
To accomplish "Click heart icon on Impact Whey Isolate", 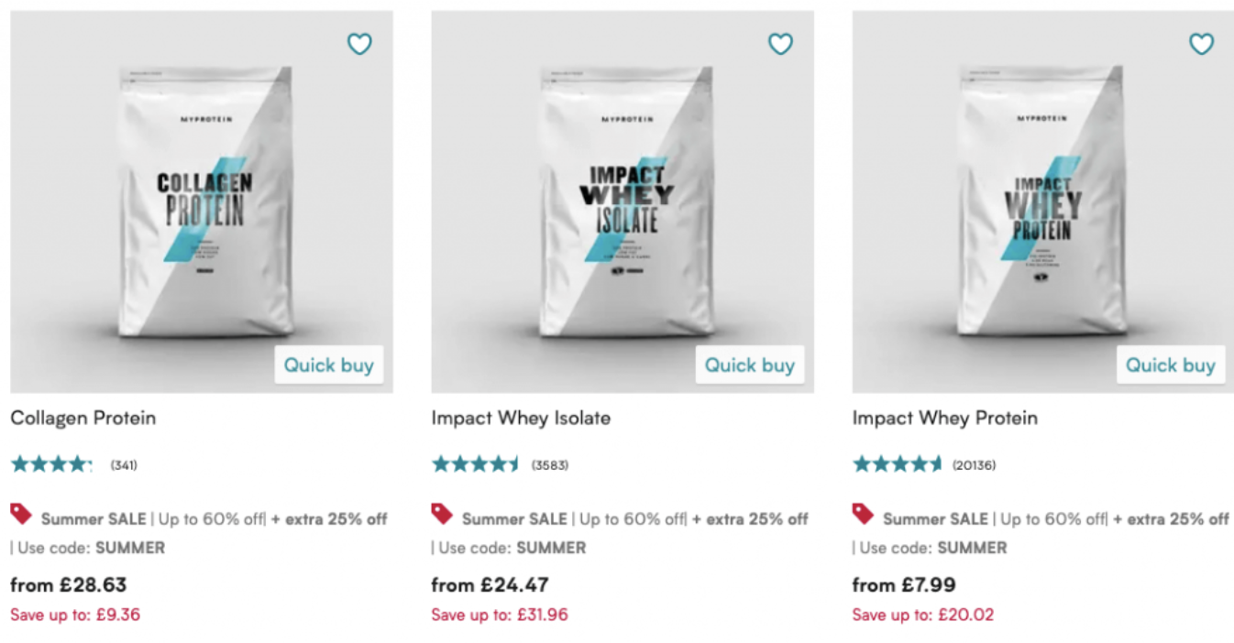I will pyautogui.click(x=780, y=43).
